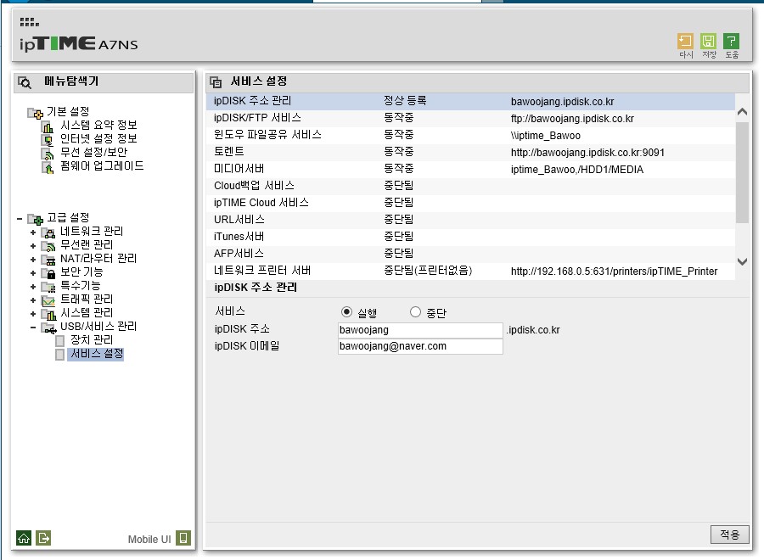Click the menu search magnifier icon
Viewport: 764px width, 560px height.
[25, 82]
